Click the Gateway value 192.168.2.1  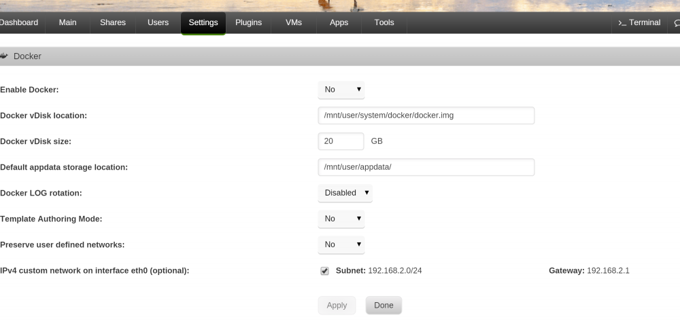tap(608, 270)
